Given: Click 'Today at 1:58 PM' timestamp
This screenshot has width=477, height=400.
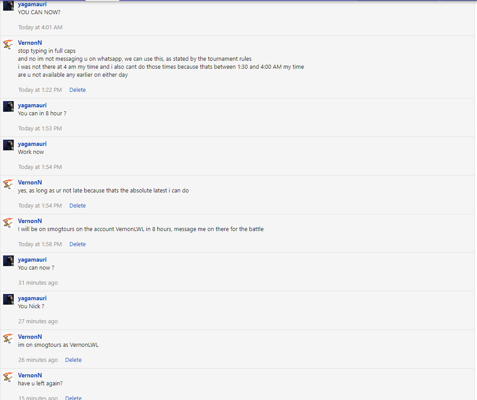Looking at the screenshot, I should pyautogui.click(x=40, y=244).
